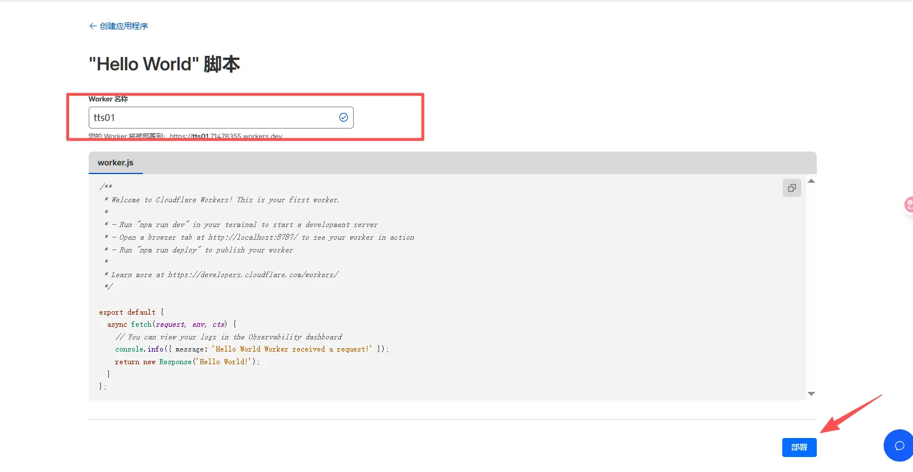The width and height of the screenshot is (913, 472).
Task: Go back via 创建应用程序 link
Action: click(x=123, y=26)
